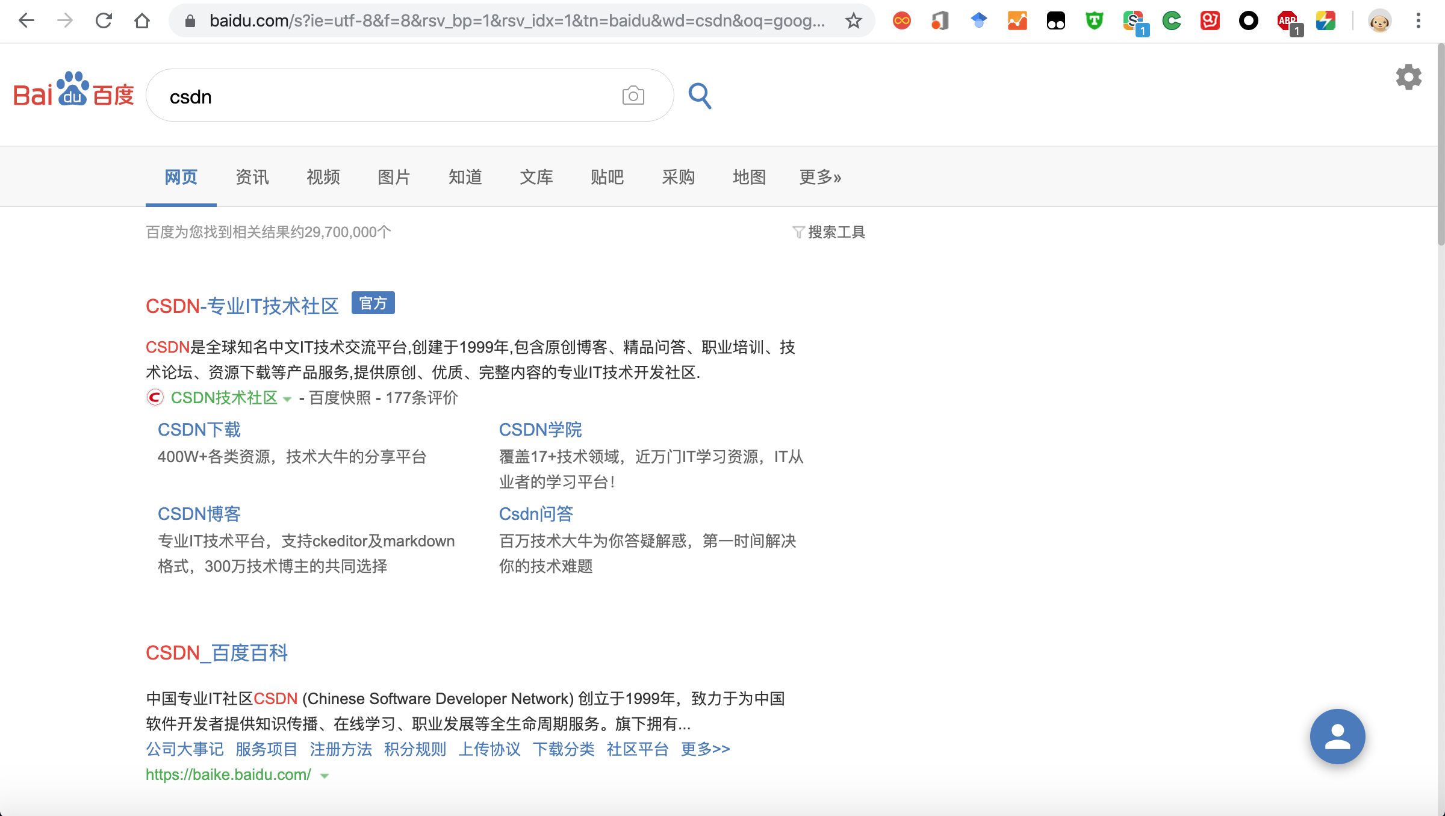Open 搜索工具 search tools
The height and width of the screenshot is (816, 1445).
[828, 232]
